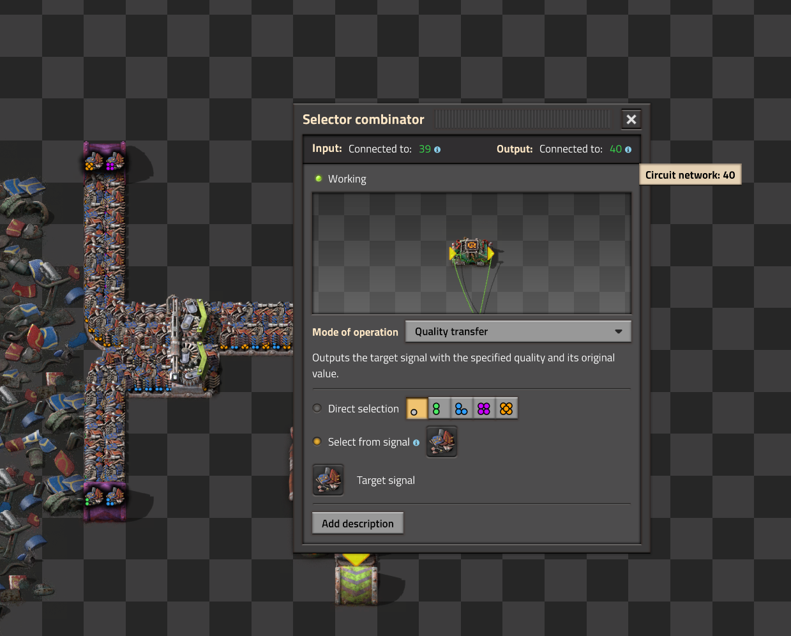
Task: Select the epic purple quality icon
Action: point(484,409)
